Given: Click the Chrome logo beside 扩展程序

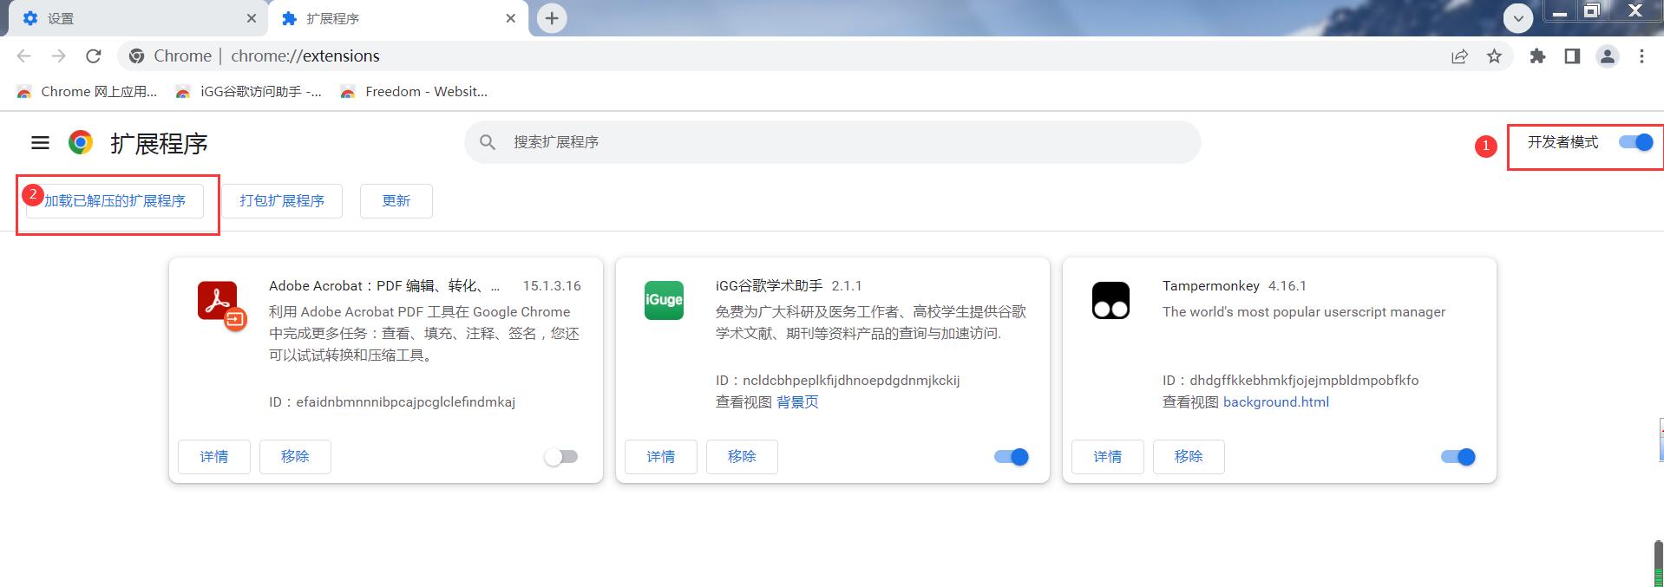Looking at the screenshot, I should point(81,142).
